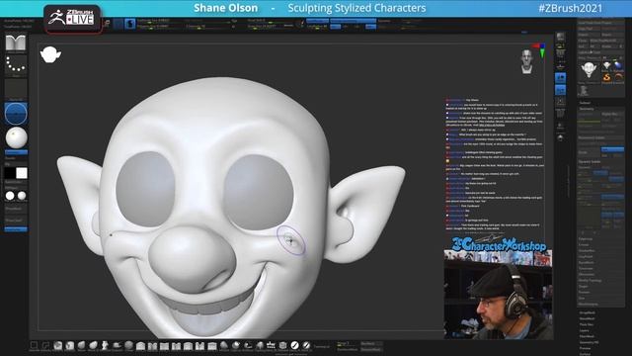Select the second lasso-outline brush in bottom shelf
The height and width of the screenshot is (356, 632).
coord(45,345)
